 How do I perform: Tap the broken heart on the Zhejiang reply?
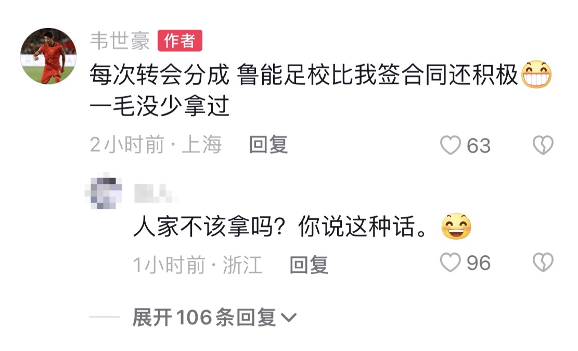click(544, 264)
